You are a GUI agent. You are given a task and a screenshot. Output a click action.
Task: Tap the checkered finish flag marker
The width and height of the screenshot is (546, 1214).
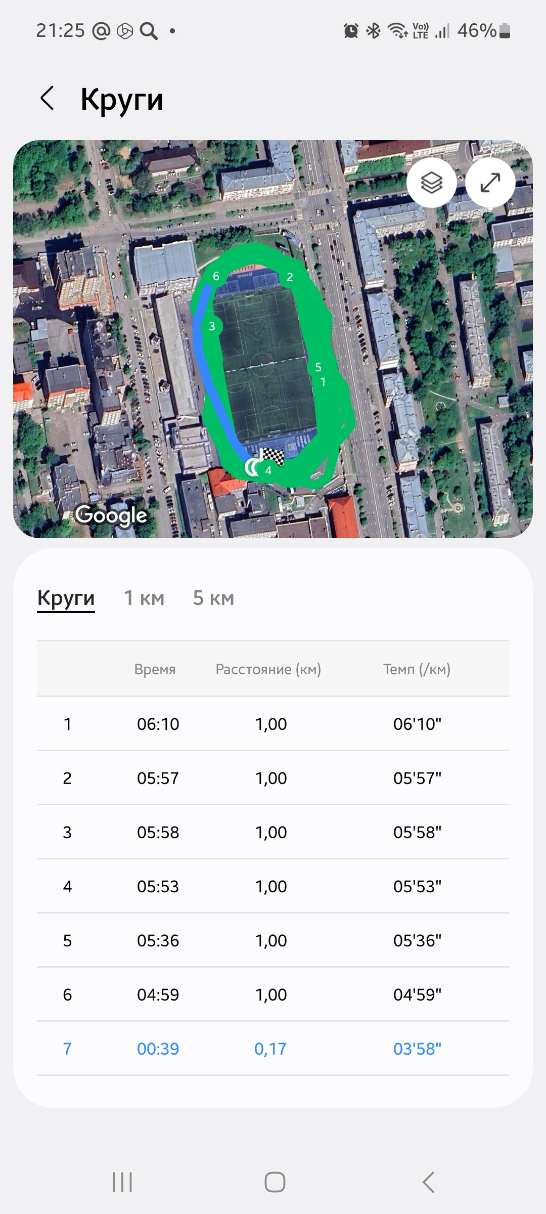(272, 456)
